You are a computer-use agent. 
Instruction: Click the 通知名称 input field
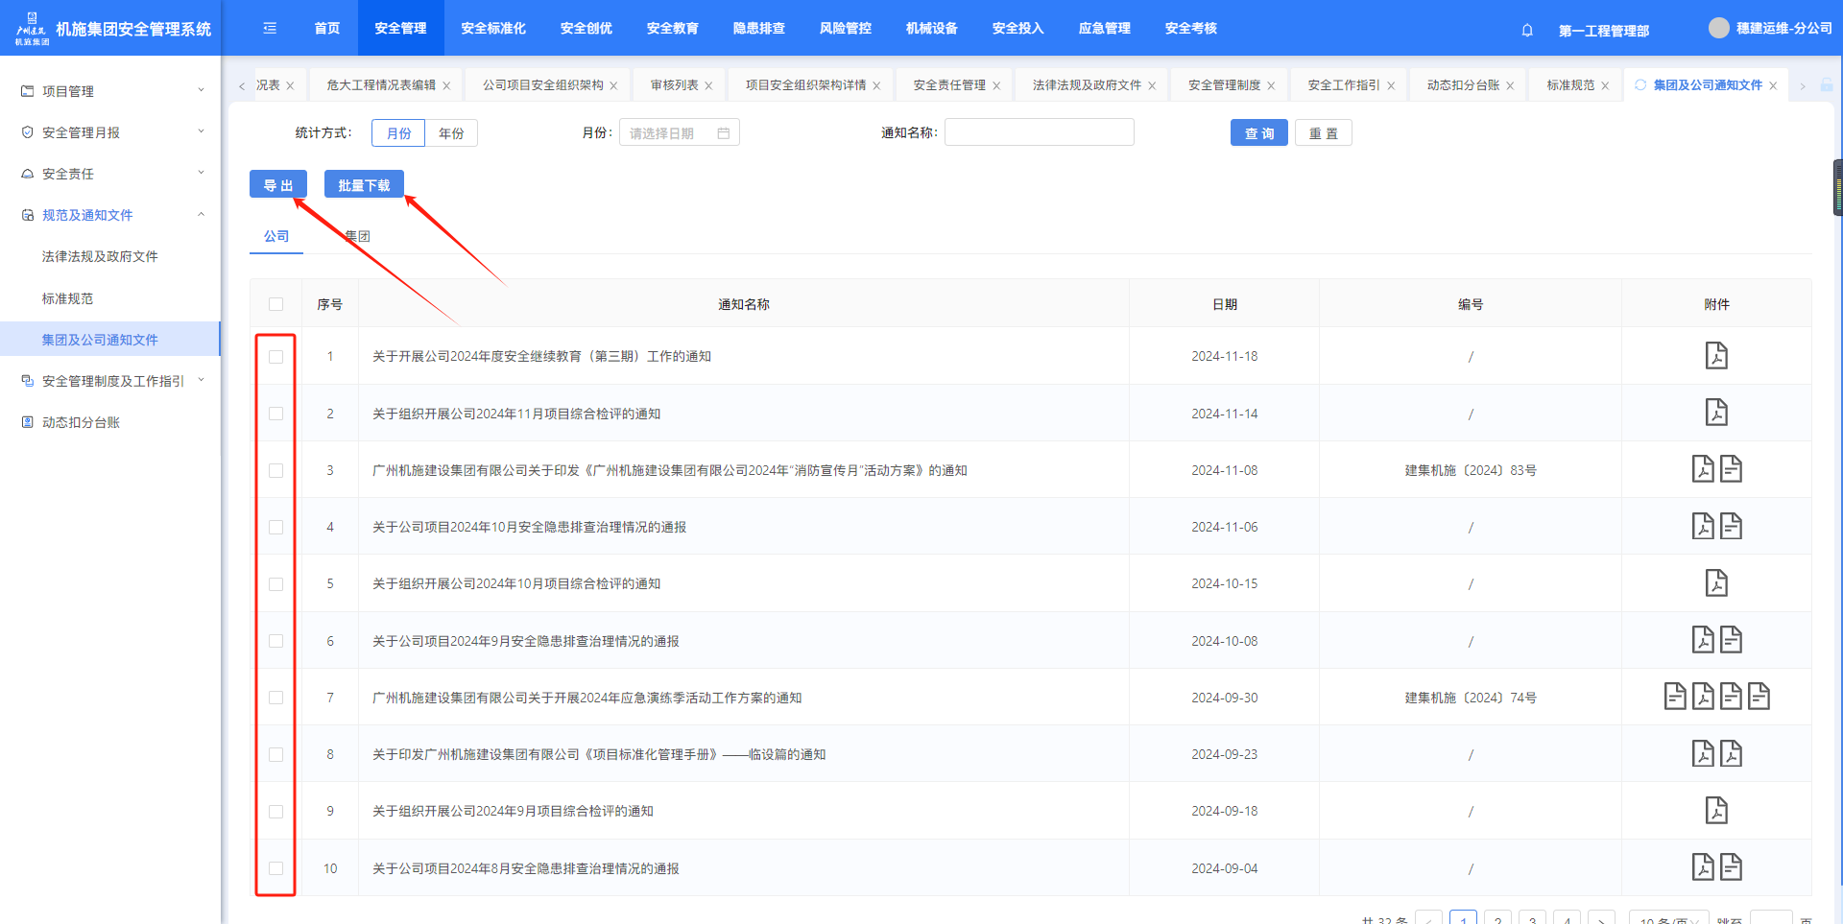click(x=1039, y=133)
